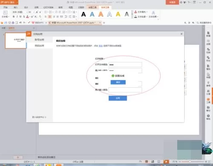The image size is (213, 166).
Task: Open the WPS application menu arrow
Action: [17, 2]
